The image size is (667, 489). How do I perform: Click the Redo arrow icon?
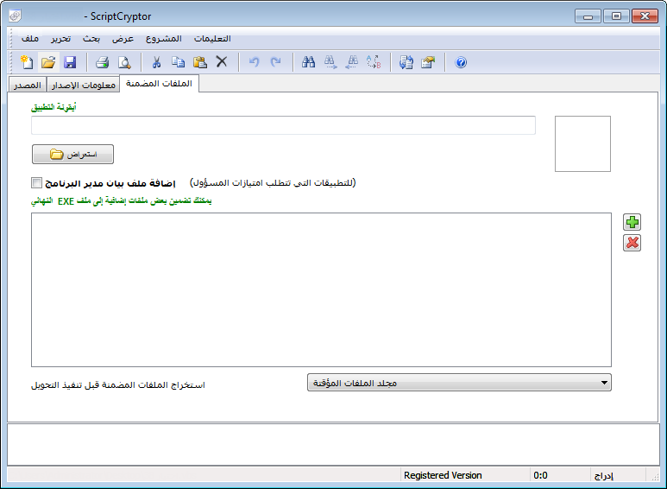click(275, 62)
